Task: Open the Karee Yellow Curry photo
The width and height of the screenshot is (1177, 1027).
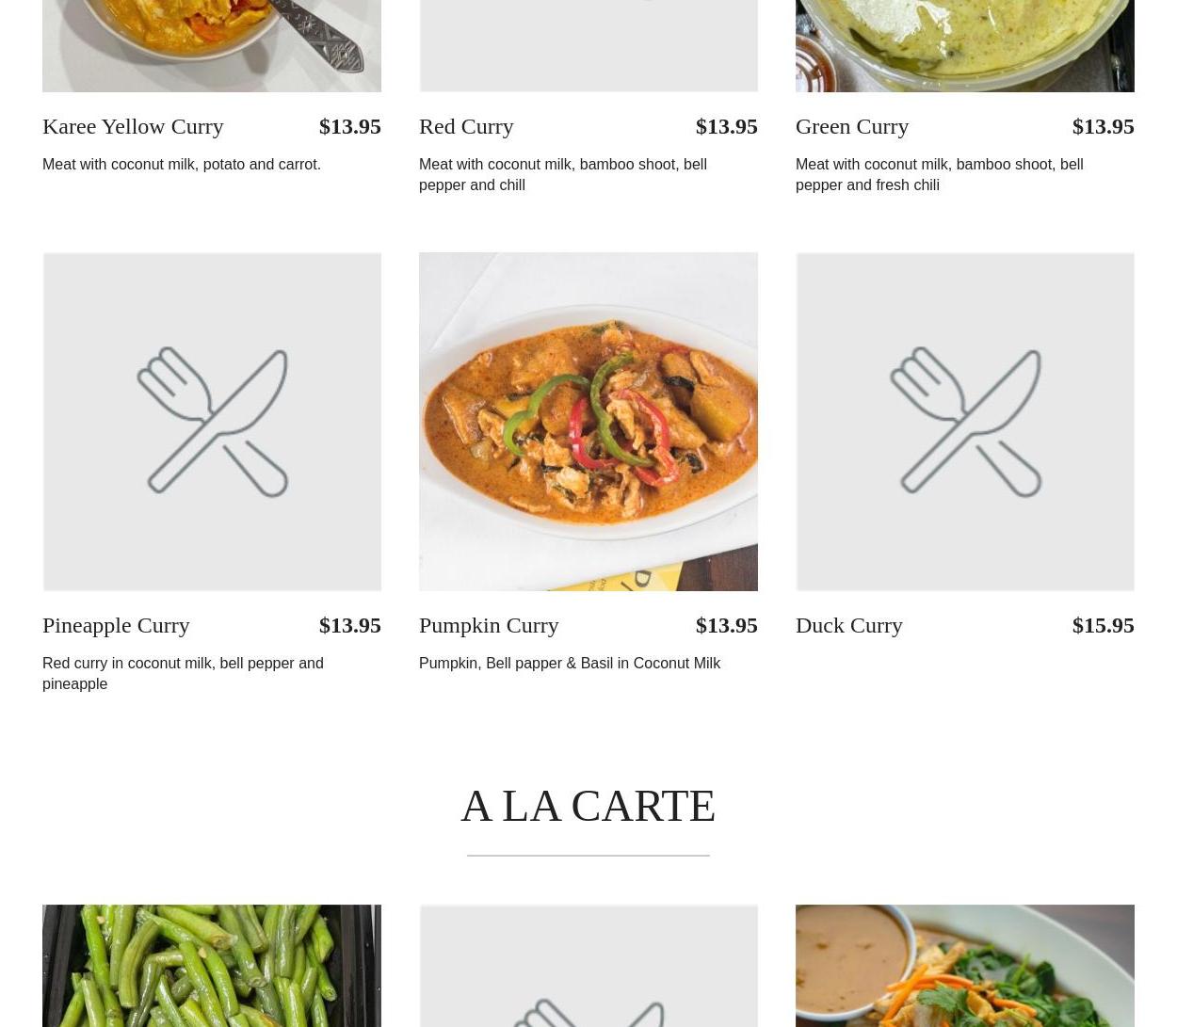Action: [212, 45]
